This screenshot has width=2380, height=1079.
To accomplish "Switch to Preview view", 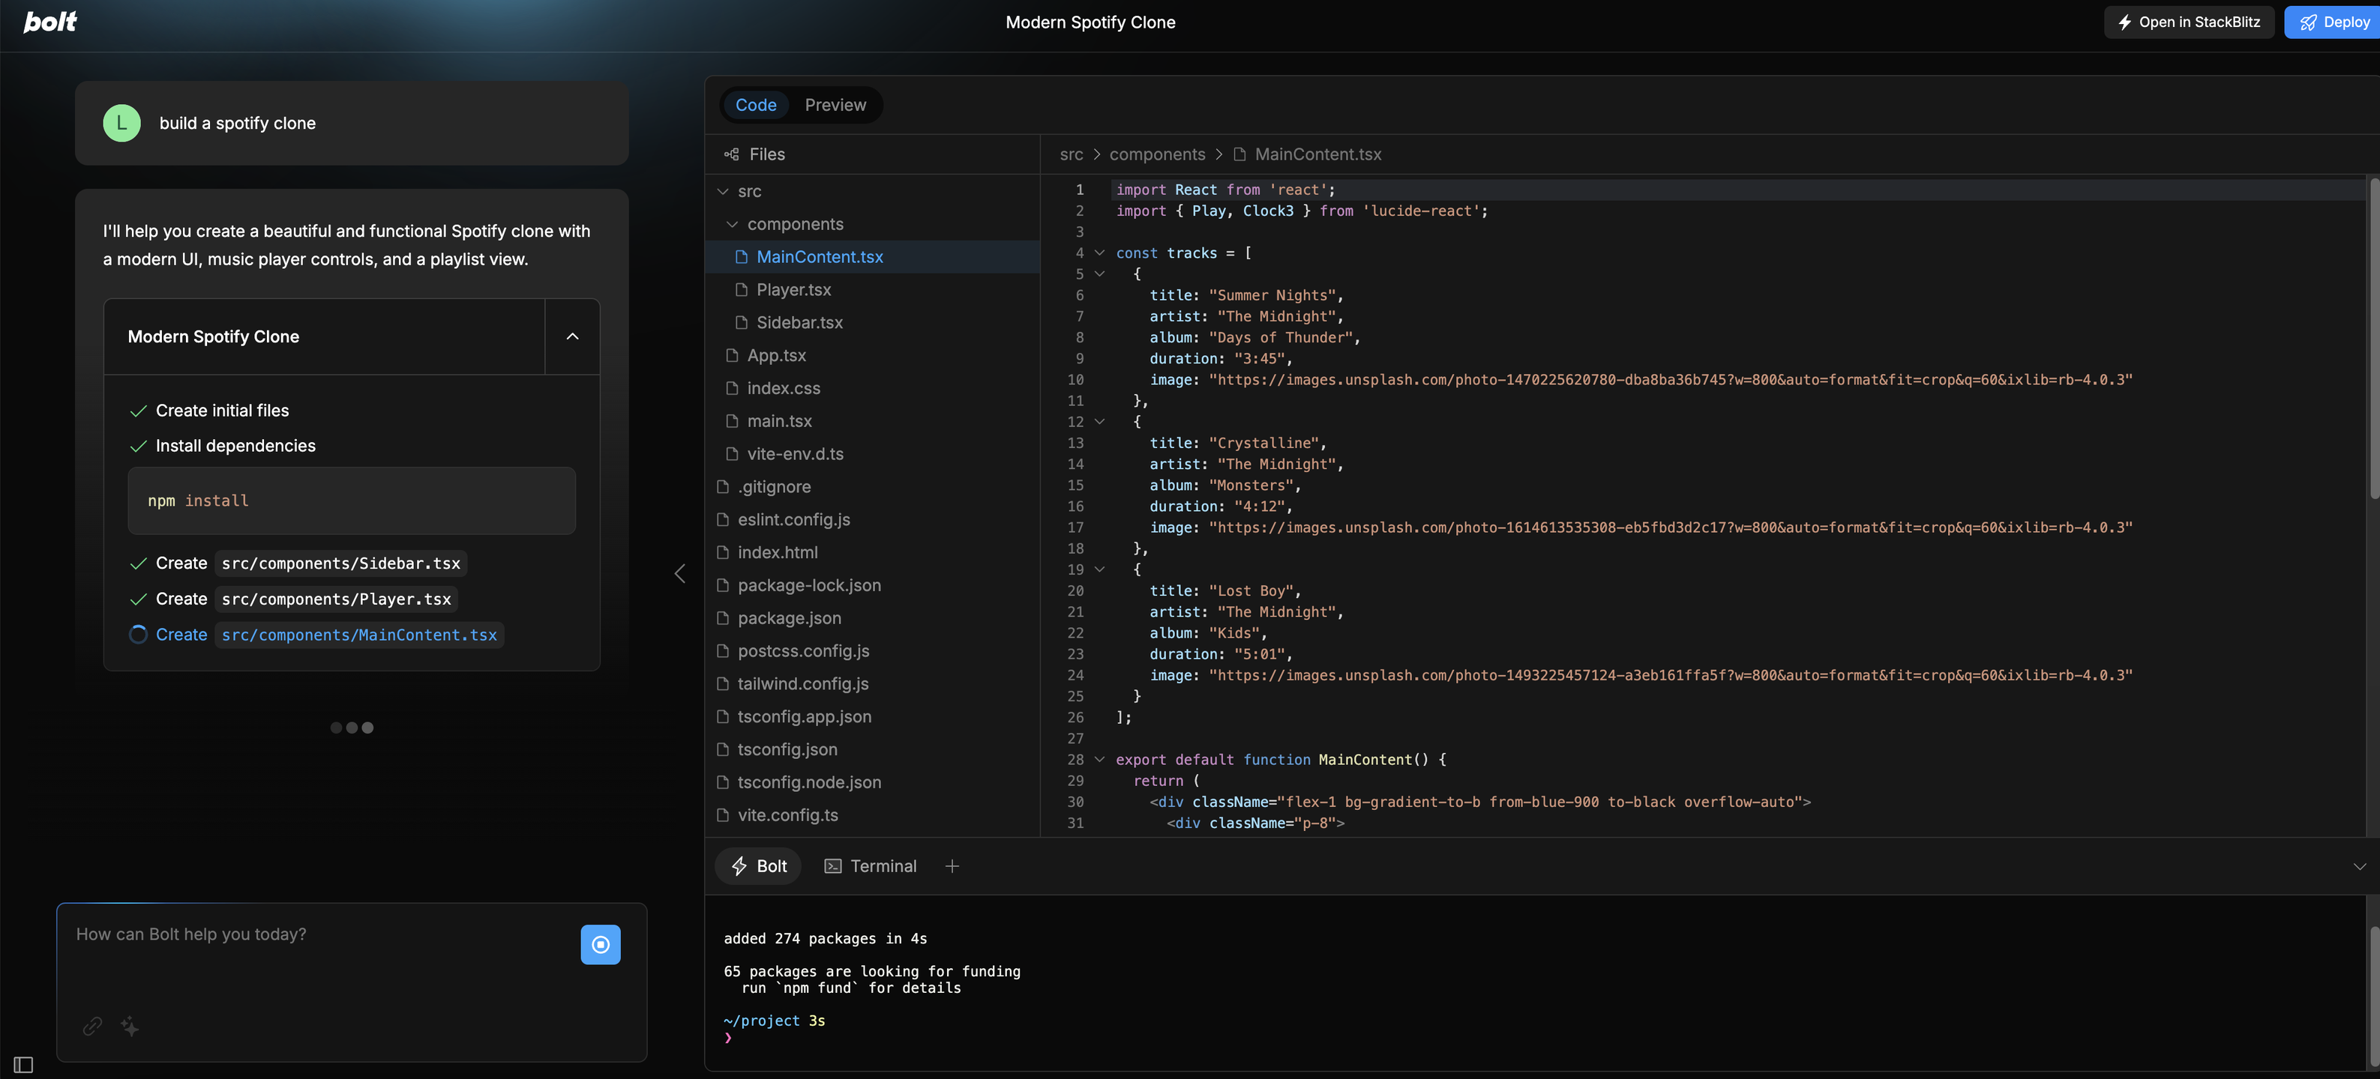I will [x=835, y=105].
